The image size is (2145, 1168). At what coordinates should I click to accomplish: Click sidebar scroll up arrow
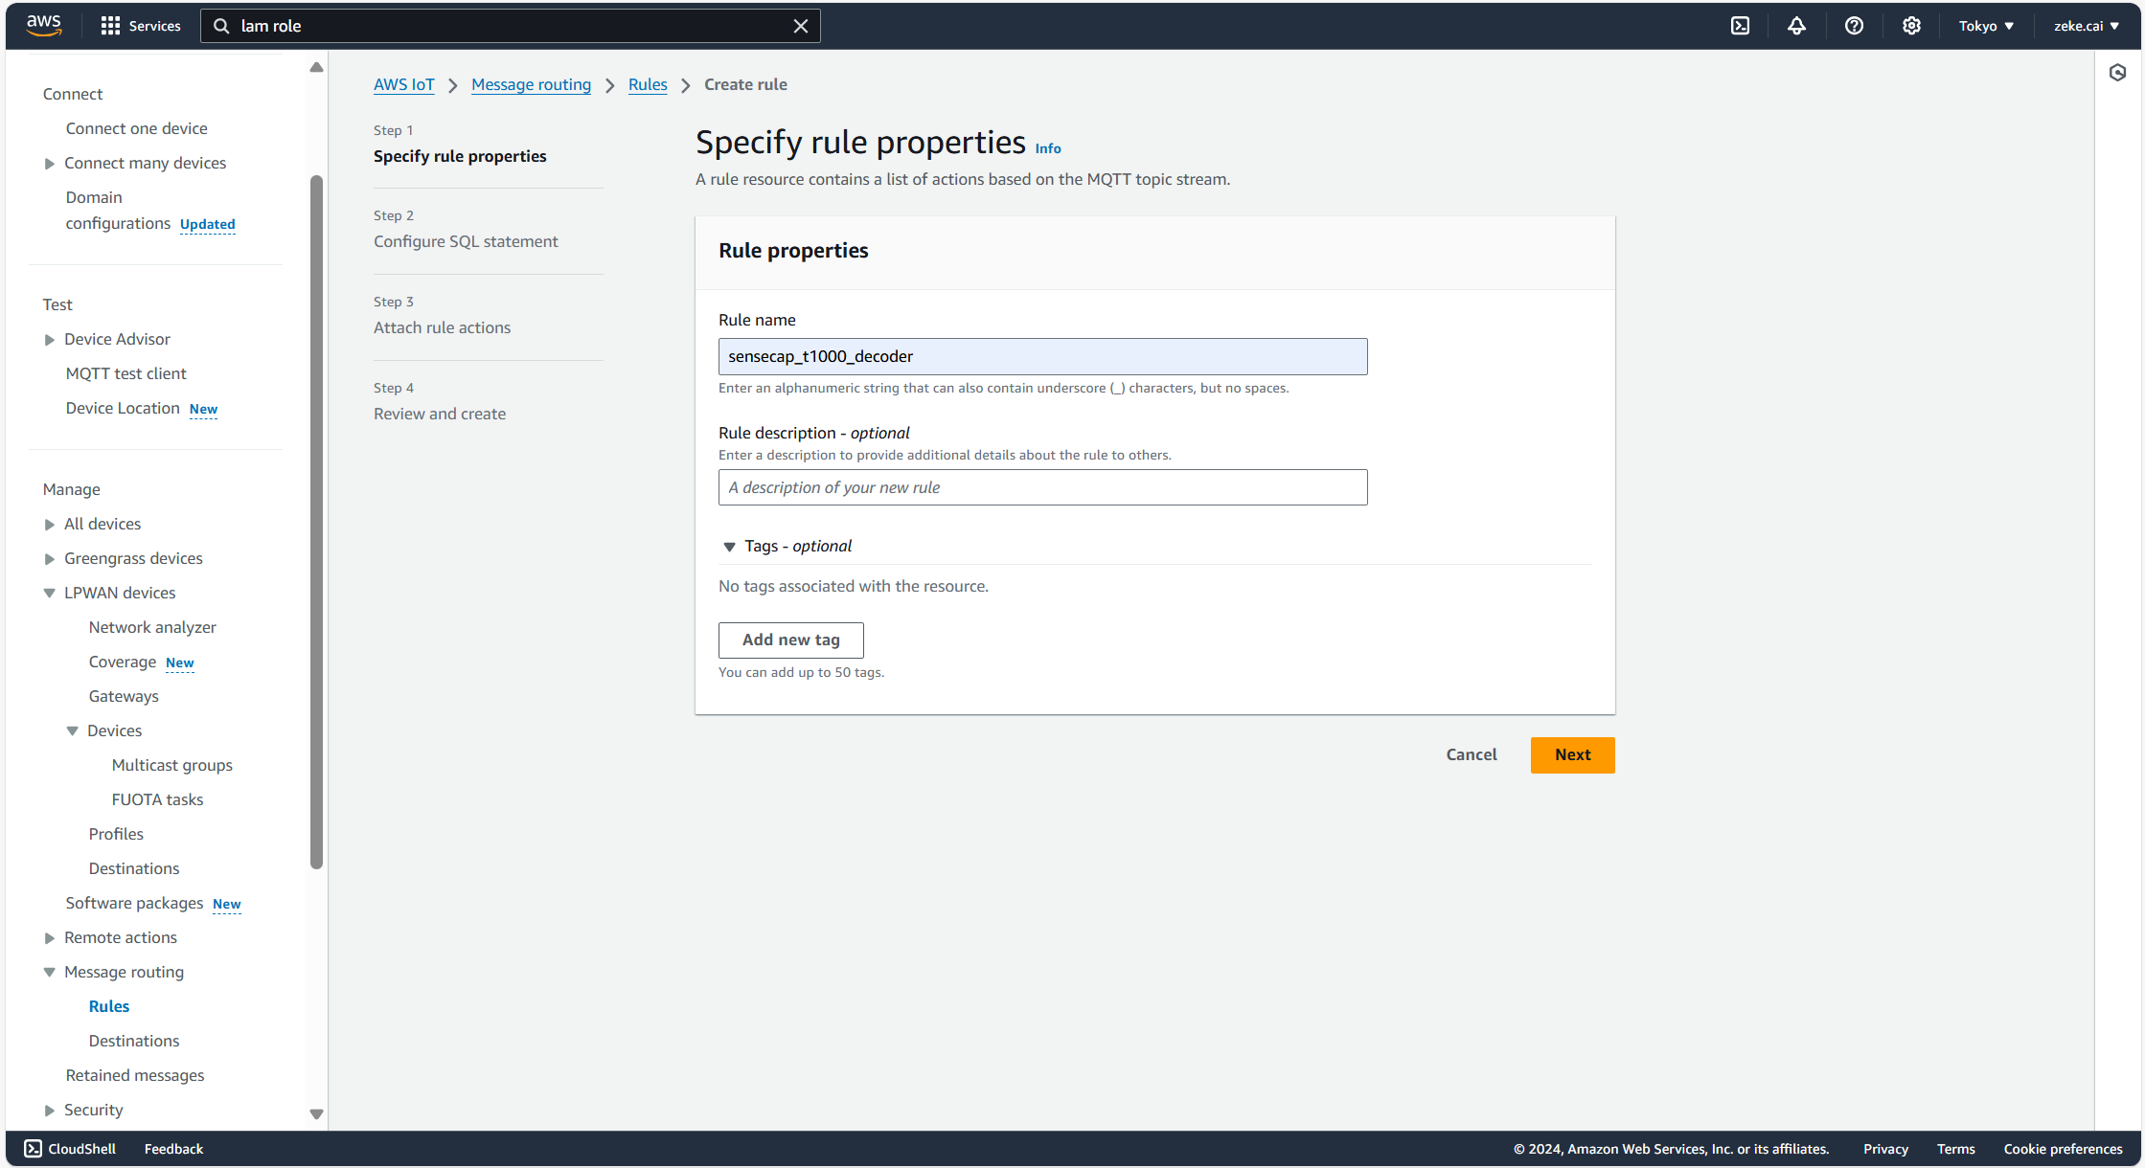pos(316,67)
